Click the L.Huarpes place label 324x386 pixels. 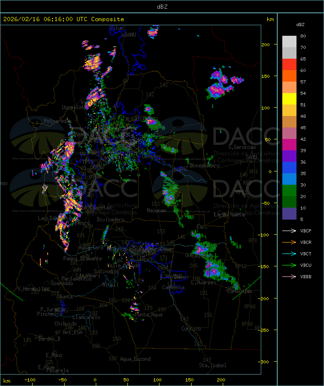click(x=203, y=282)
